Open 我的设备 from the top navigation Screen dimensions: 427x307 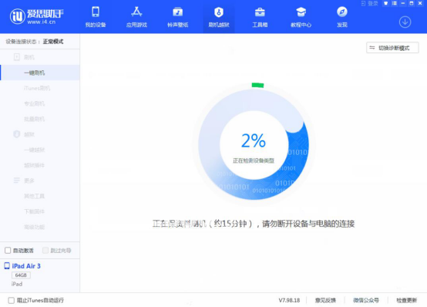96,17
